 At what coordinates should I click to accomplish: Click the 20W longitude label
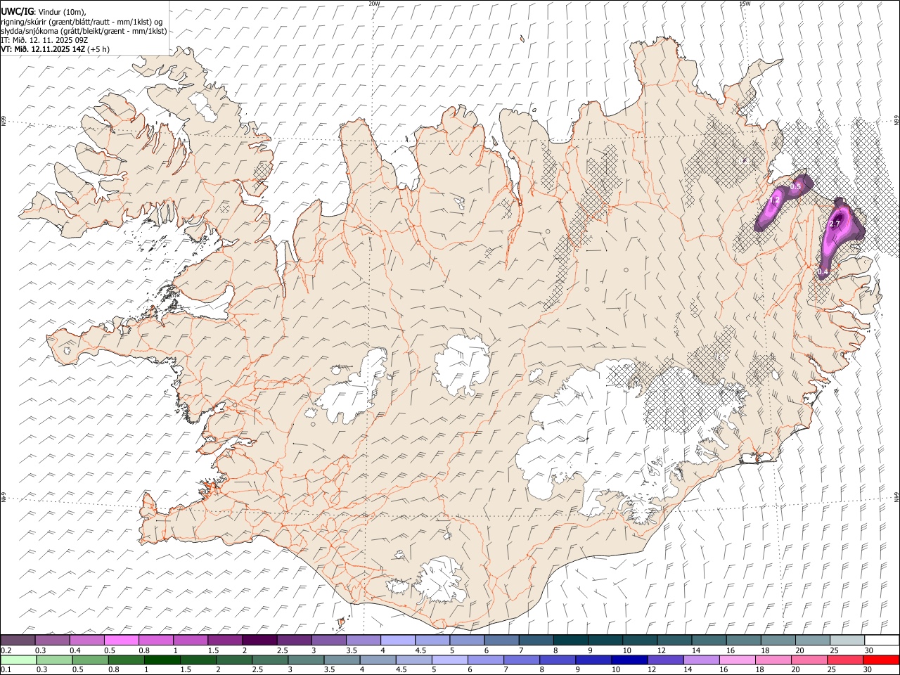pyautogui.click(x=374, y=4)
